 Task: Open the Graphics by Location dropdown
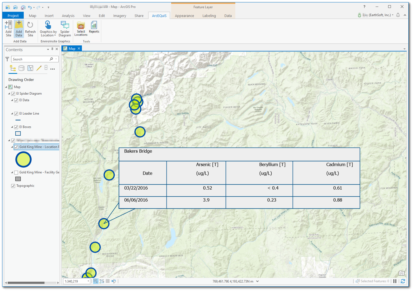click(x=48, y=28)
